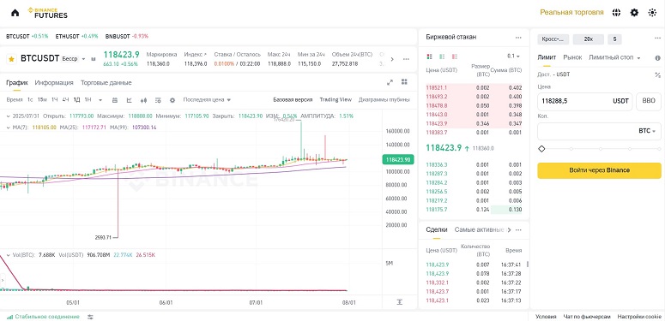Screen dimensions: 665x321
Task: Expand the Лимитный стоп order type dropdown
Action: tap(614, 57)
